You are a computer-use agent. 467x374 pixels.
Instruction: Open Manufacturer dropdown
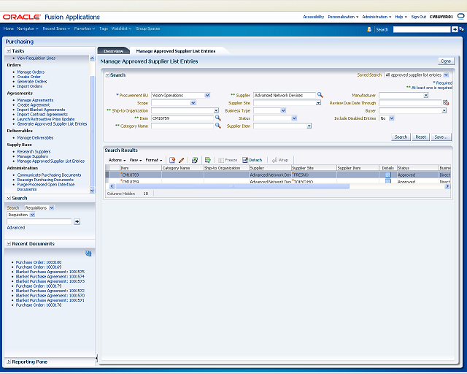click(426, 95)
